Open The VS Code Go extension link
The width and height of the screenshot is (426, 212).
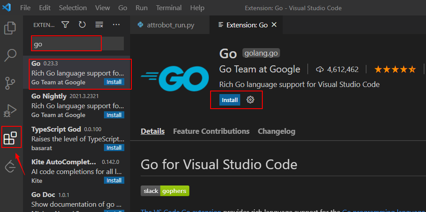point(181,210)
